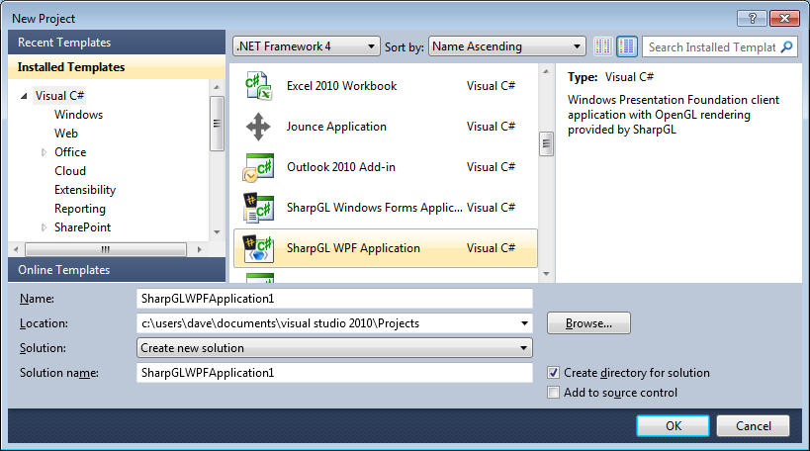The height and width of the screenshot is (451, 810).
Task: Select the Jounce Application template name
Action: (x=336, y=127)
